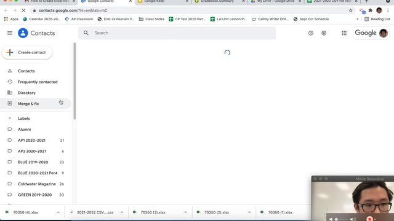The height and width of the screenshot is (221, 394).
Task: Click the Search contacts field
Action: tap(177, 33)
